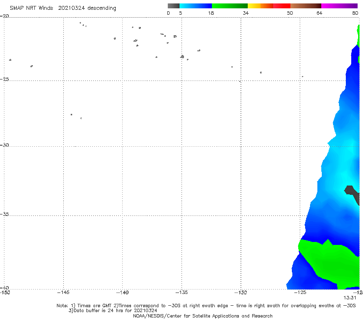Click the colorbar label '34'

pyautogui.click(x=246, y=13)
